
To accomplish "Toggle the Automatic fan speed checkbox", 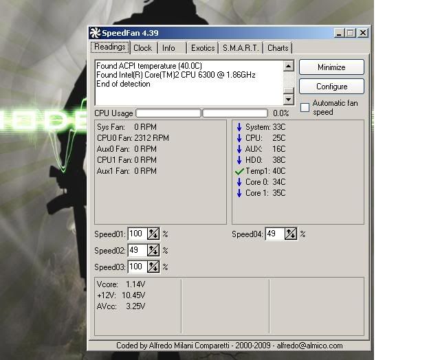I will tap(305, 107).
